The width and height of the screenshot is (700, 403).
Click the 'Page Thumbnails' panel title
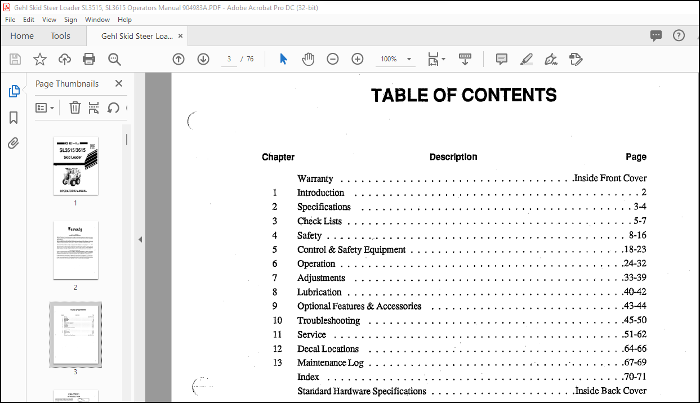tap(67, 83)
